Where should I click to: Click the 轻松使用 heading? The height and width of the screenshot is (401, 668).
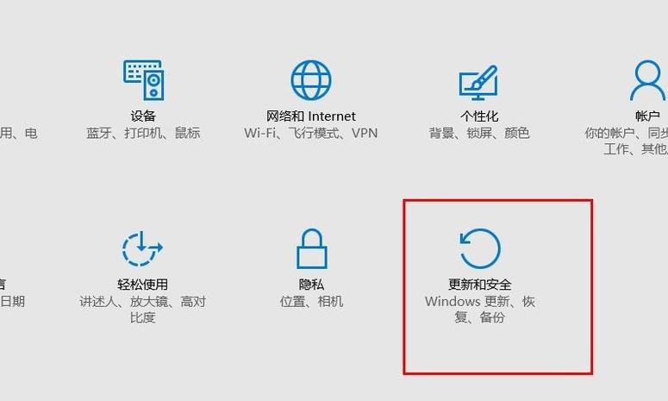pyautogui.click(x=143, y=285)
